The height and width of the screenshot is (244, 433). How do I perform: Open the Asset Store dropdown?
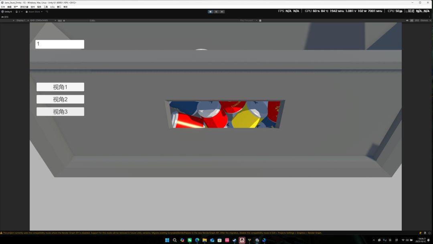(x=34, y=12)
